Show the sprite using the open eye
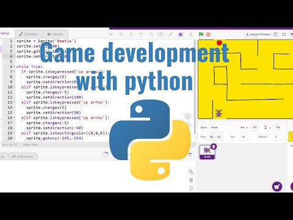 (211, 137)
